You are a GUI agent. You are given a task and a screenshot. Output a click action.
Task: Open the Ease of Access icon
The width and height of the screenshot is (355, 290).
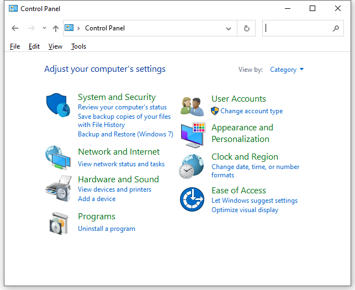click(x=192, y=199)
